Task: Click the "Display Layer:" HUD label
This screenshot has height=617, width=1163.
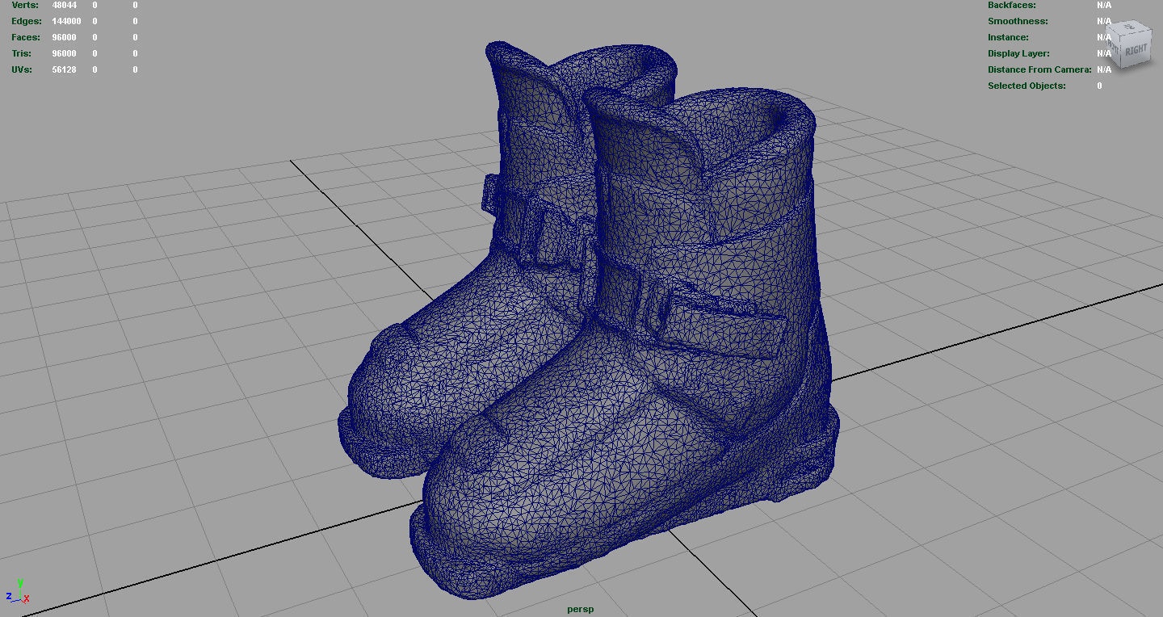Action: [x=1018, y=53]
